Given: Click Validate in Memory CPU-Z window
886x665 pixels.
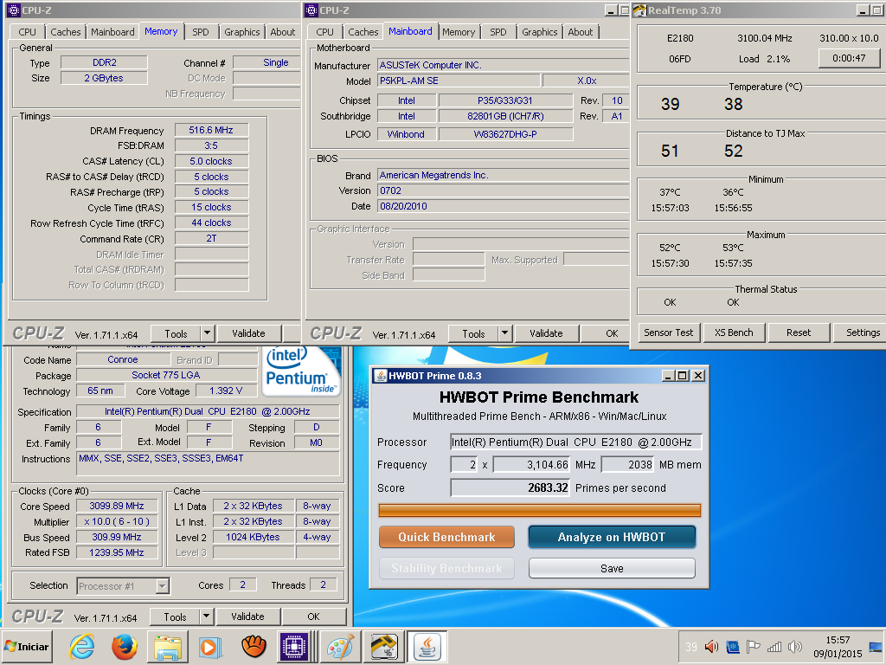Looking at the screenshot, I should pos(248,333).
